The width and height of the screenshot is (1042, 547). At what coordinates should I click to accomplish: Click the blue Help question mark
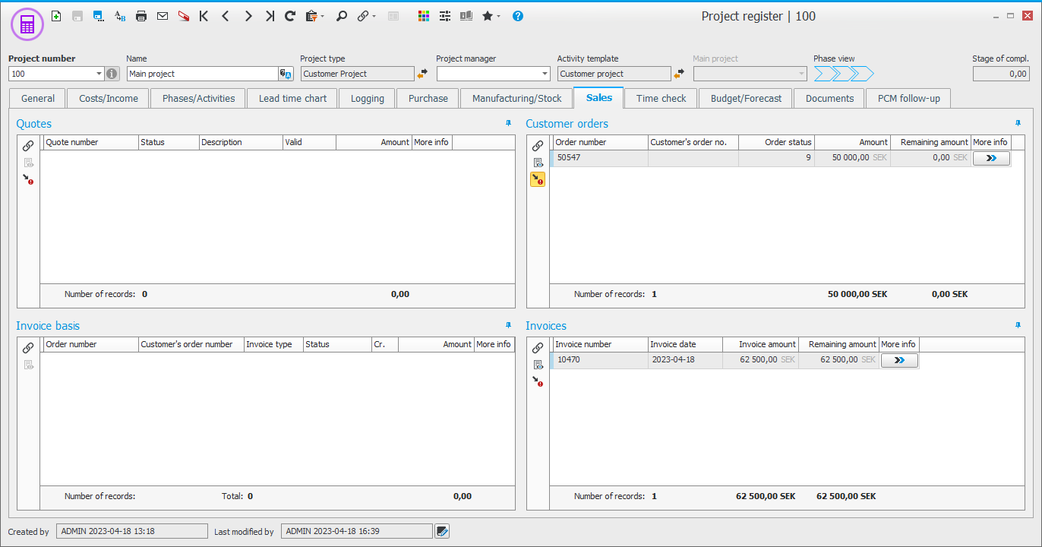click(518, 15)
